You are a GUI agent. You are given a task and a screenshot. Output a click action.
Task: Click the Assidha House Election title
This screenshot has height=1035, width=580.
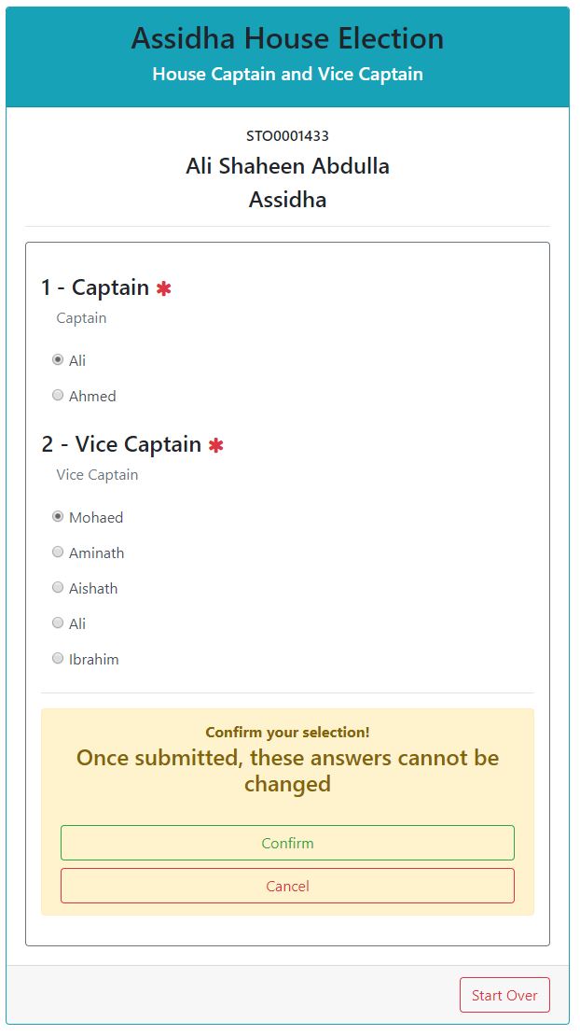coord(287,39)
